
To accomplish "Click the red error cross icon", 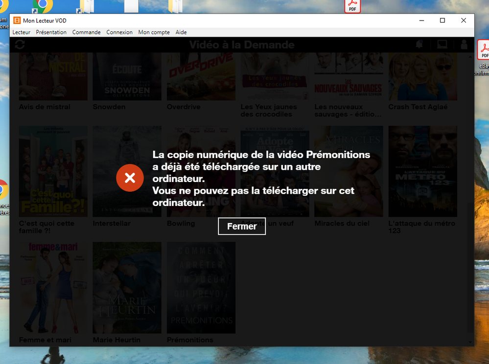I will pyautogui.click(x=130, y=178).
